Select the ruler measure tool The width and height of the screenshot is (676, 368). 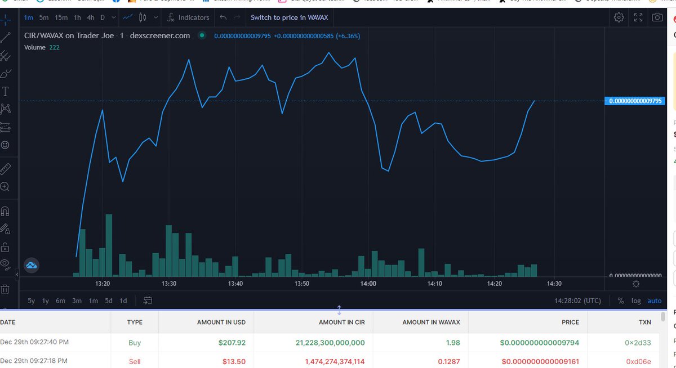tap(5, 168)
